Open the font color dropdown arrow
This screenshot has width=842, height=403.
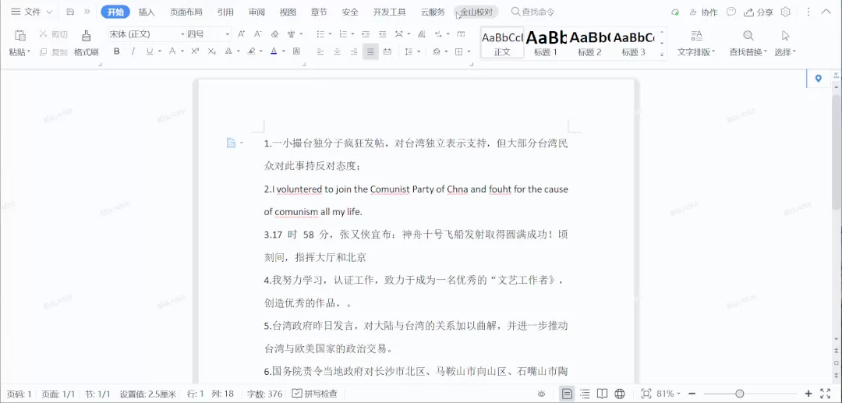tap(284, 51)
